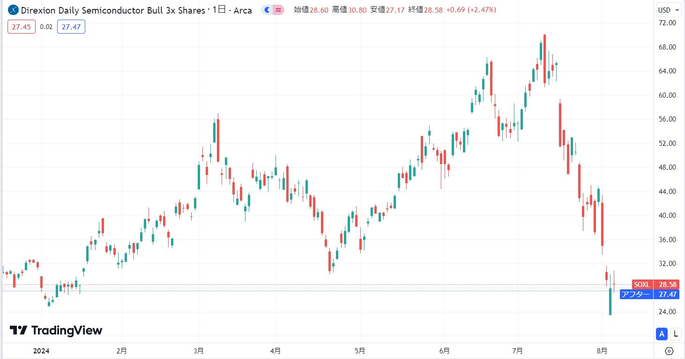Screen dimensions: 685x359
Task: Click the 8月 time axis label
Action: 603,351
